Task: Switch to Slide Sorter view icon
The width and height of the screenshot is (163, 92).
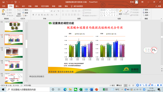Action: click(x=129, y=85)
